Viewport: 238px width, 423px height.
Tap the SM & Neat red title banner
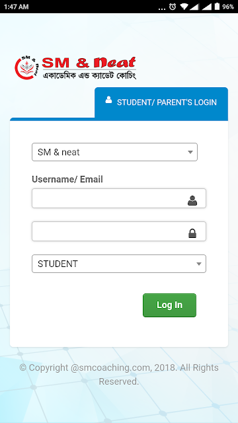click(89, 63)
